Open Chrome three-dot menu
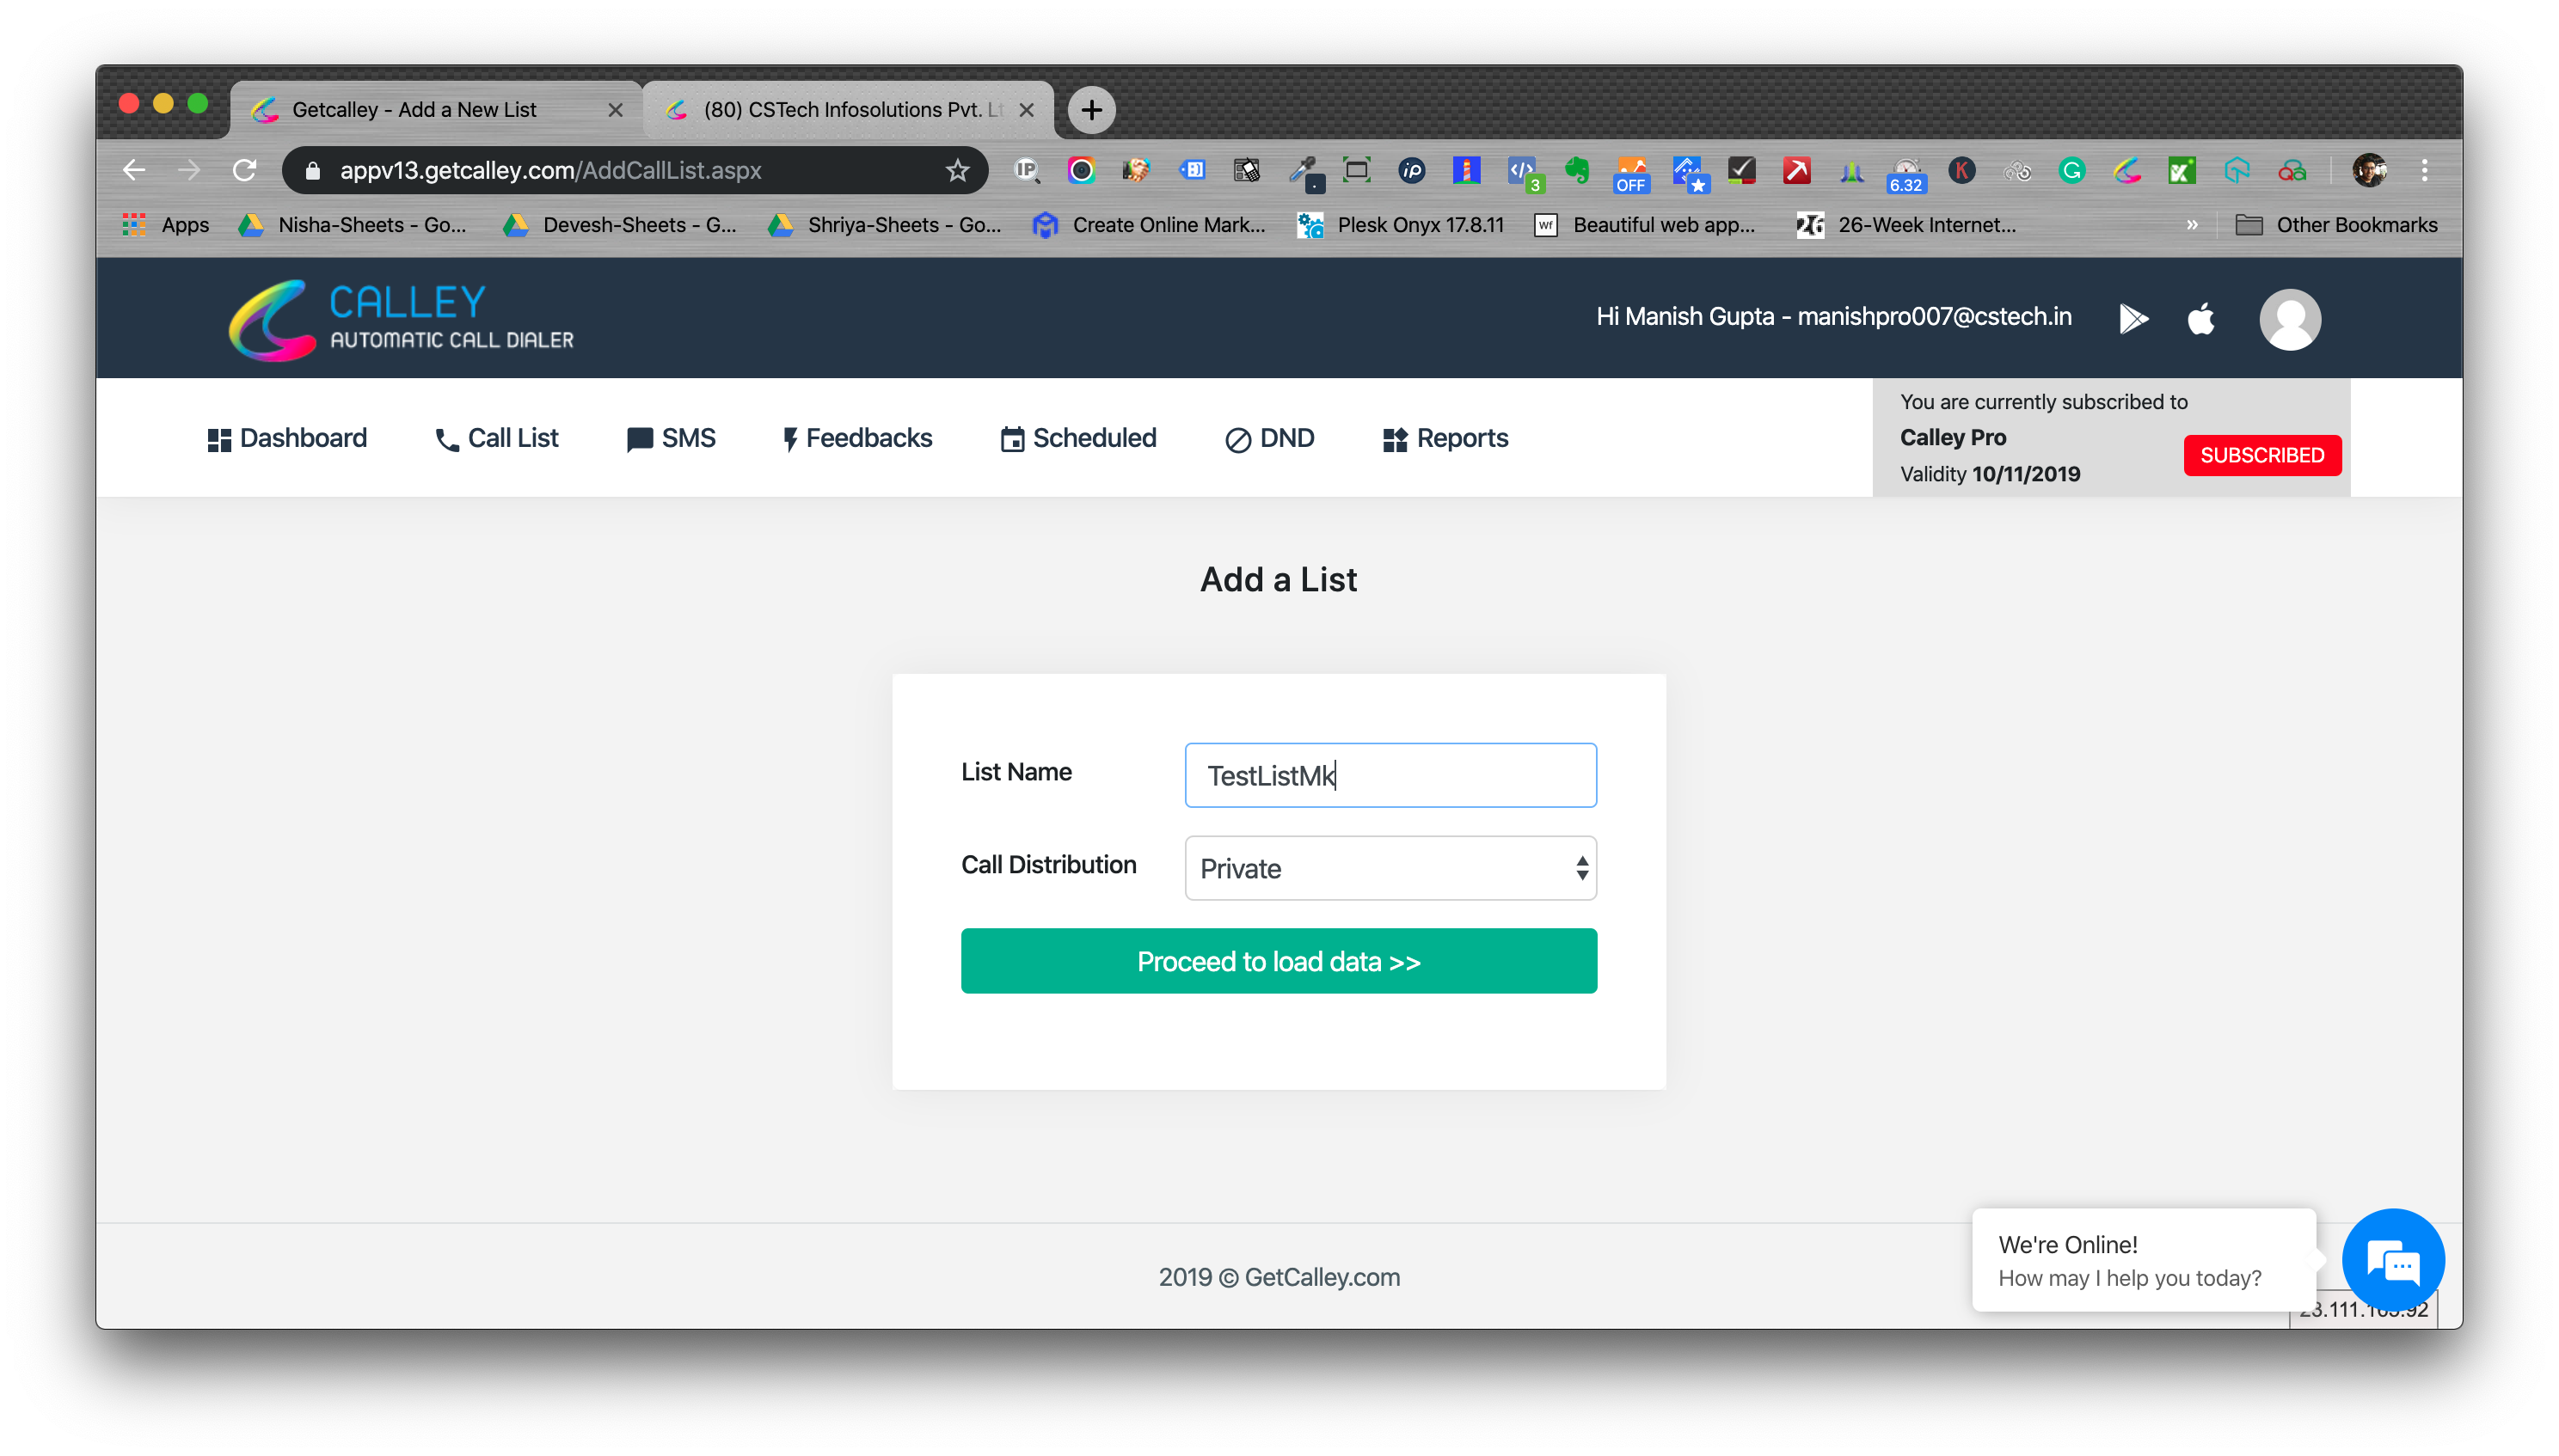2559x1456 pixels. [x=2424, y=170]
